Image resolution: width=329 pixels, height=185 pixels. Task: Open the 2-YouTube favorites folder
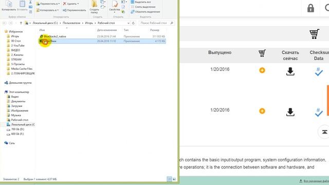(x=17, y=46)
